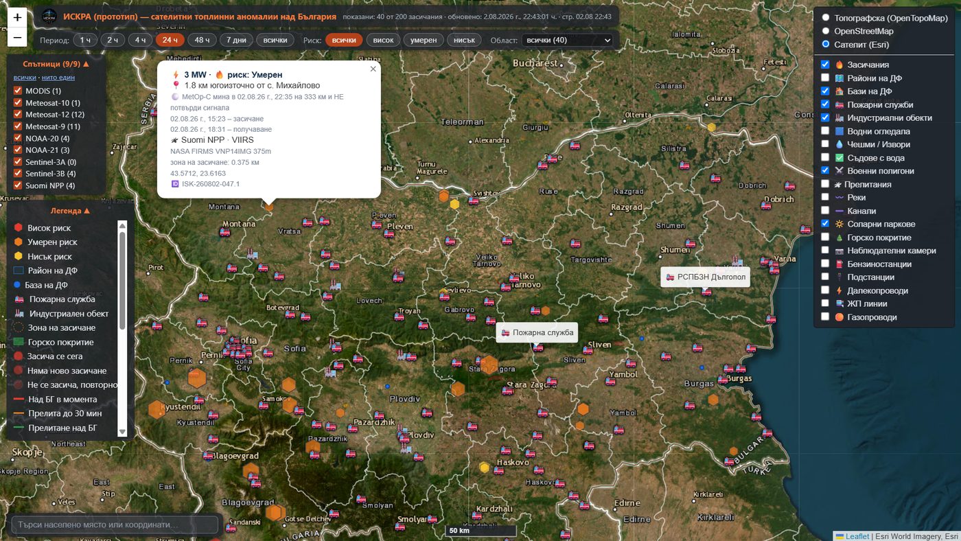Select the Сателит (Esri) basemap

click(x=826, y=45)
